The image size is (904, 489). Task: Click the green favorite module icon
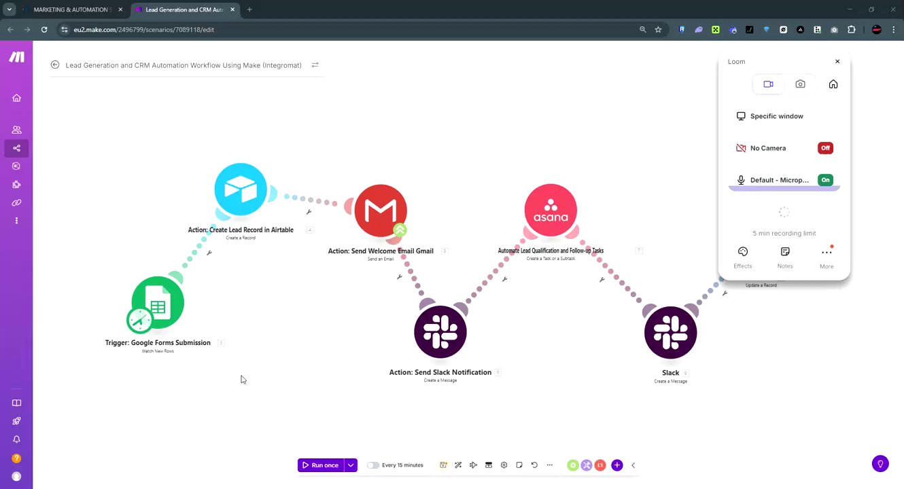click(x=573, y=465)
